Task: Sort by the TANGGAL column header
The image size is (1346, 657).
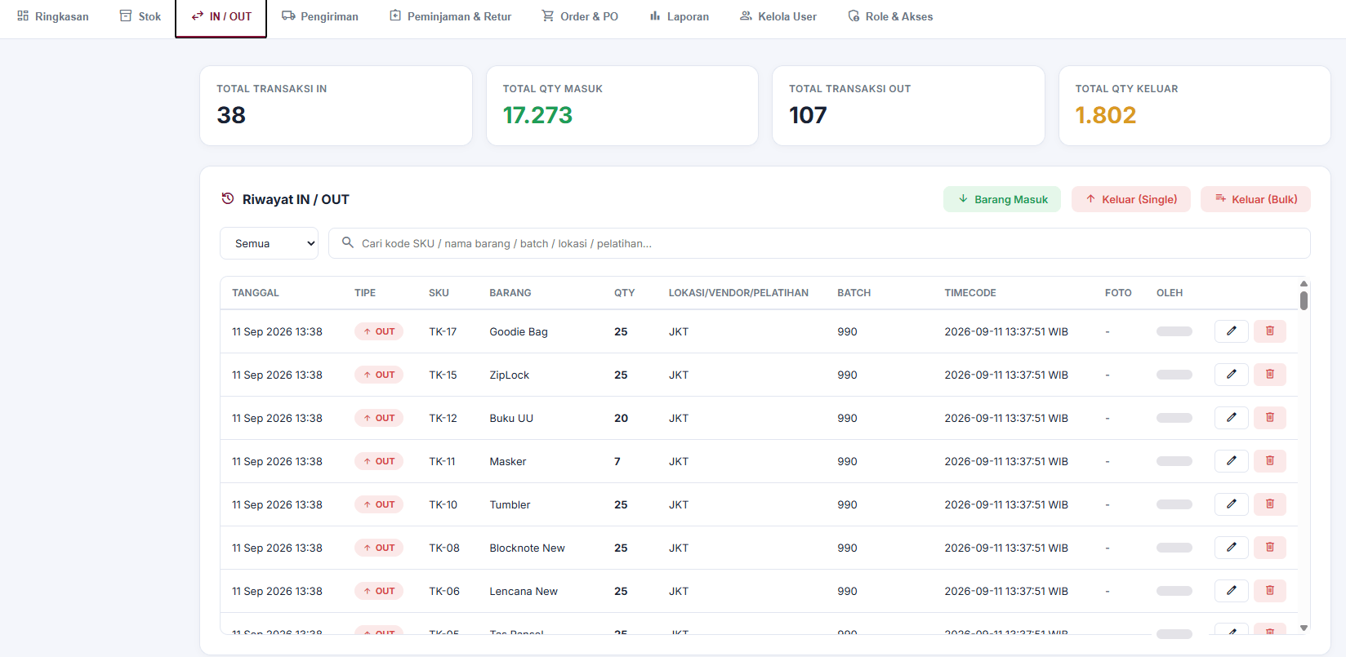Action: 256,293
